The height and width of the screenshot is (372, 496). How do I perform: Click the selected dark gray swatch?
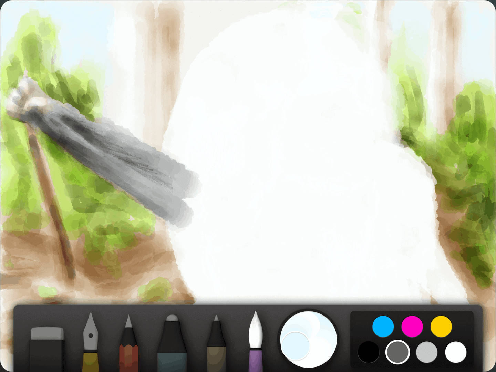397,352
